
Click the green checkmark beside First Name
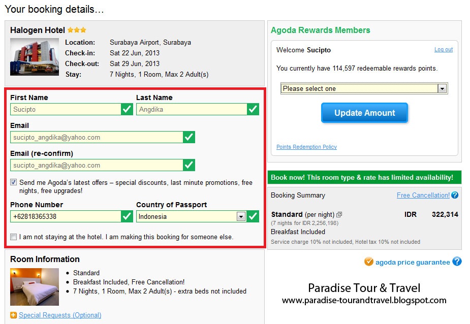[127, 109]
